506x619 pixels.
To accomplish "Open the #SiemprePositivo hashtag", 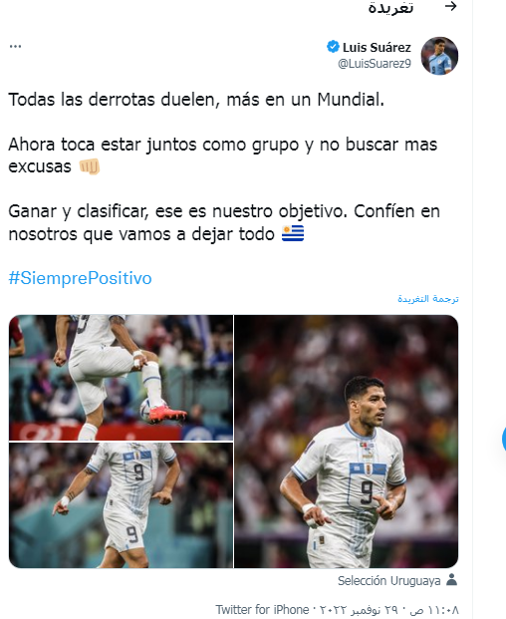I will click(80, 278).
